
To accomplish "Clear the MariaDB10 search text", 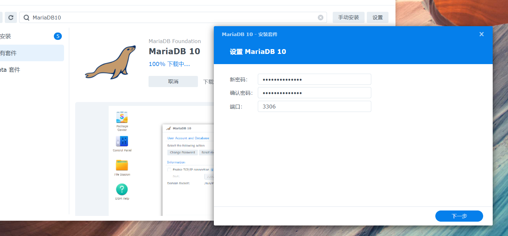I will 321,18.
